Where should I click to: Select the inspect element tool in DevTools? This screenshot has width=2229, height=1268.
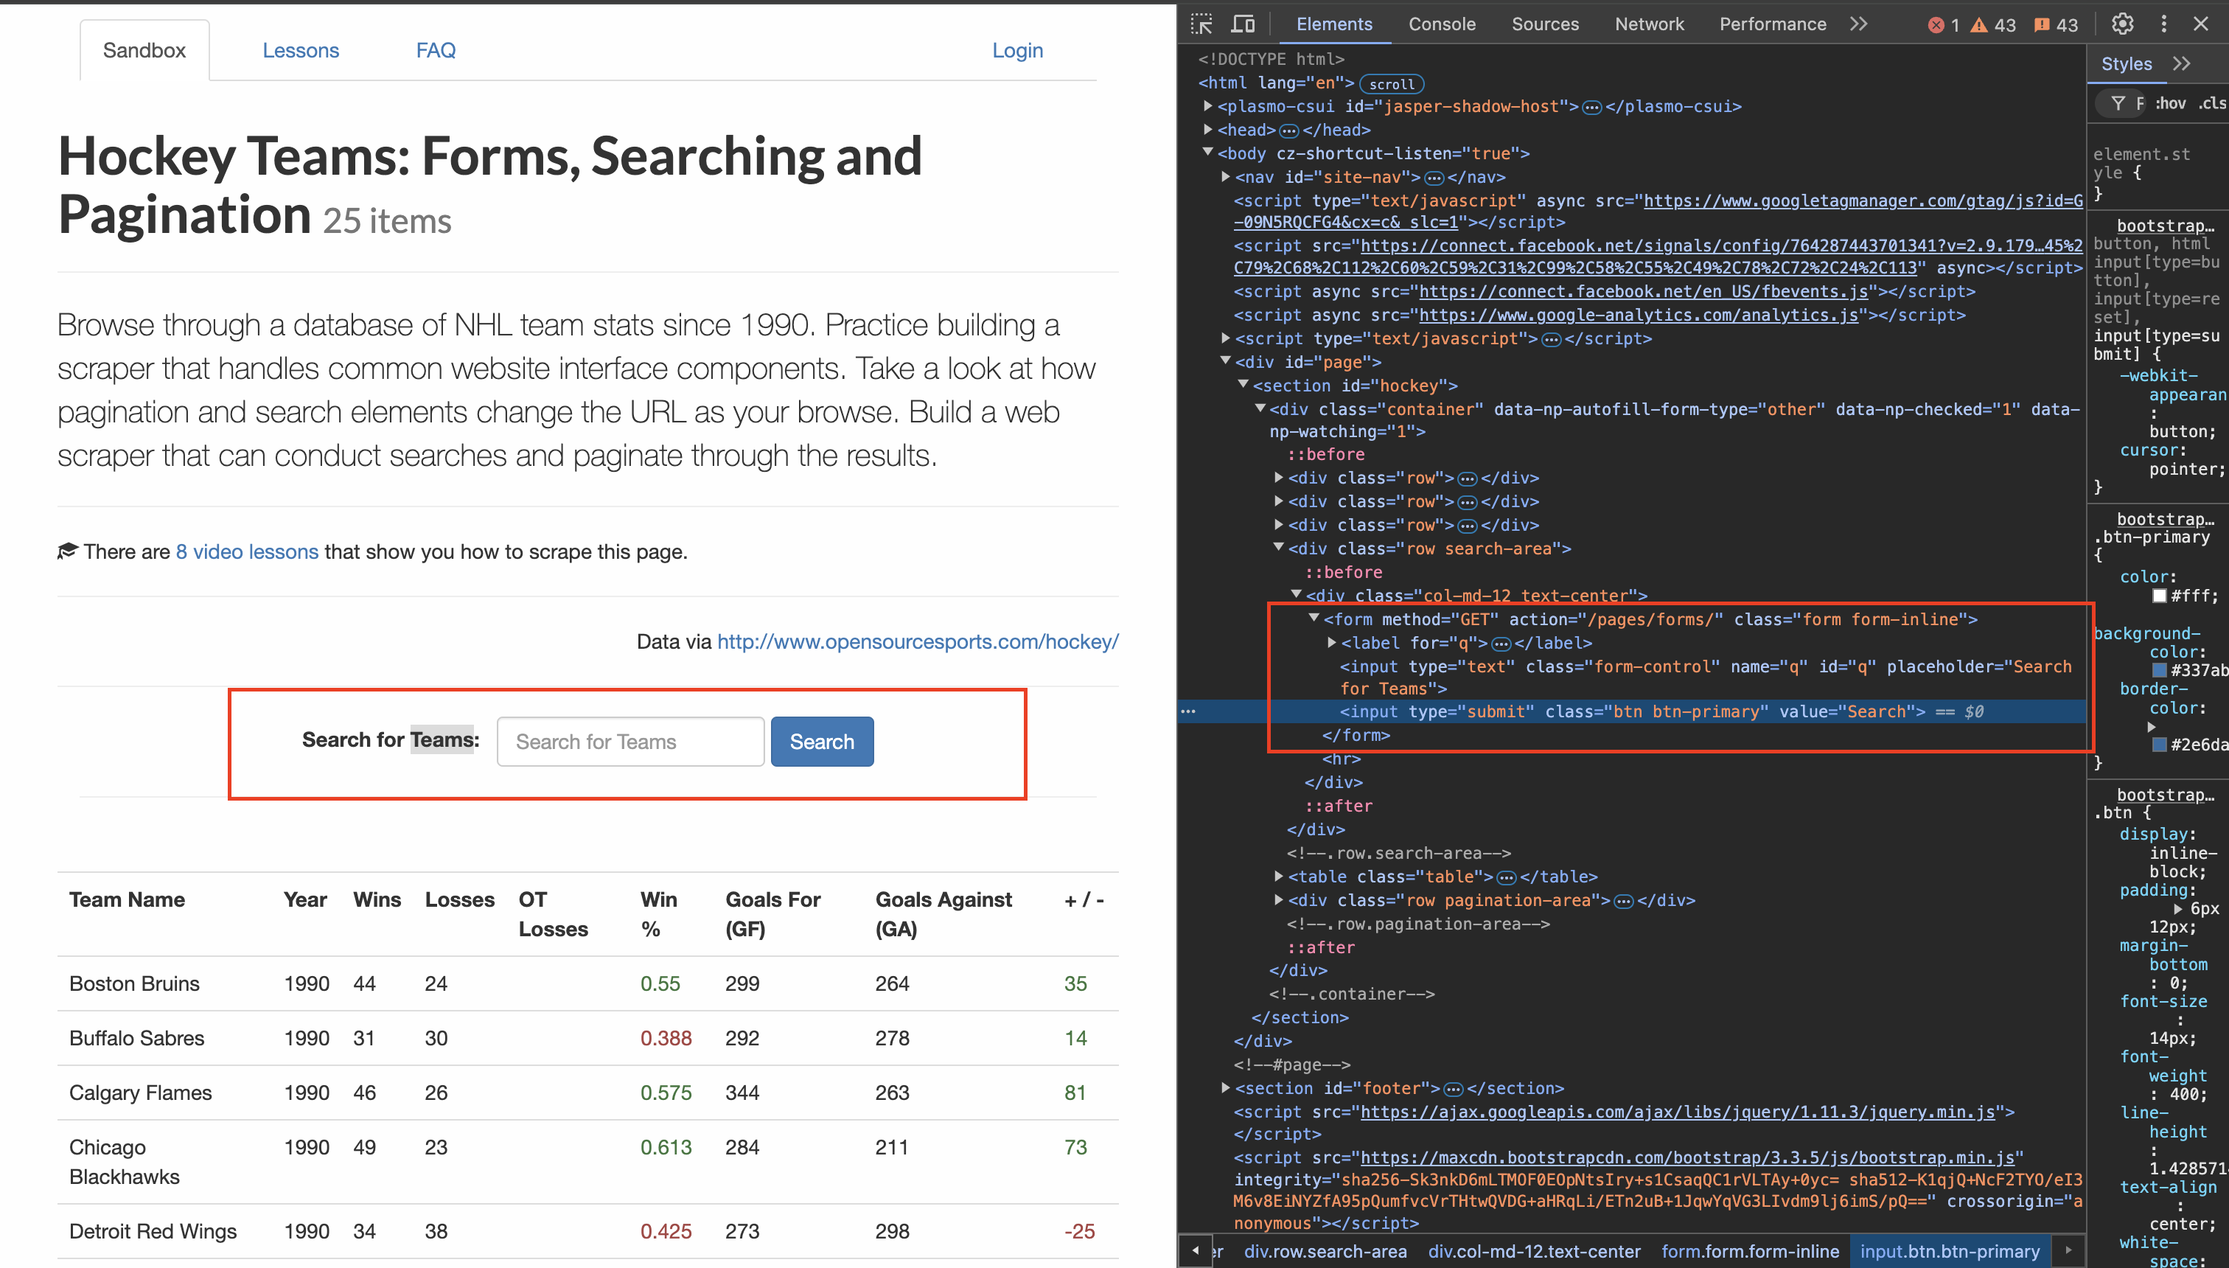click(1201, 24)
